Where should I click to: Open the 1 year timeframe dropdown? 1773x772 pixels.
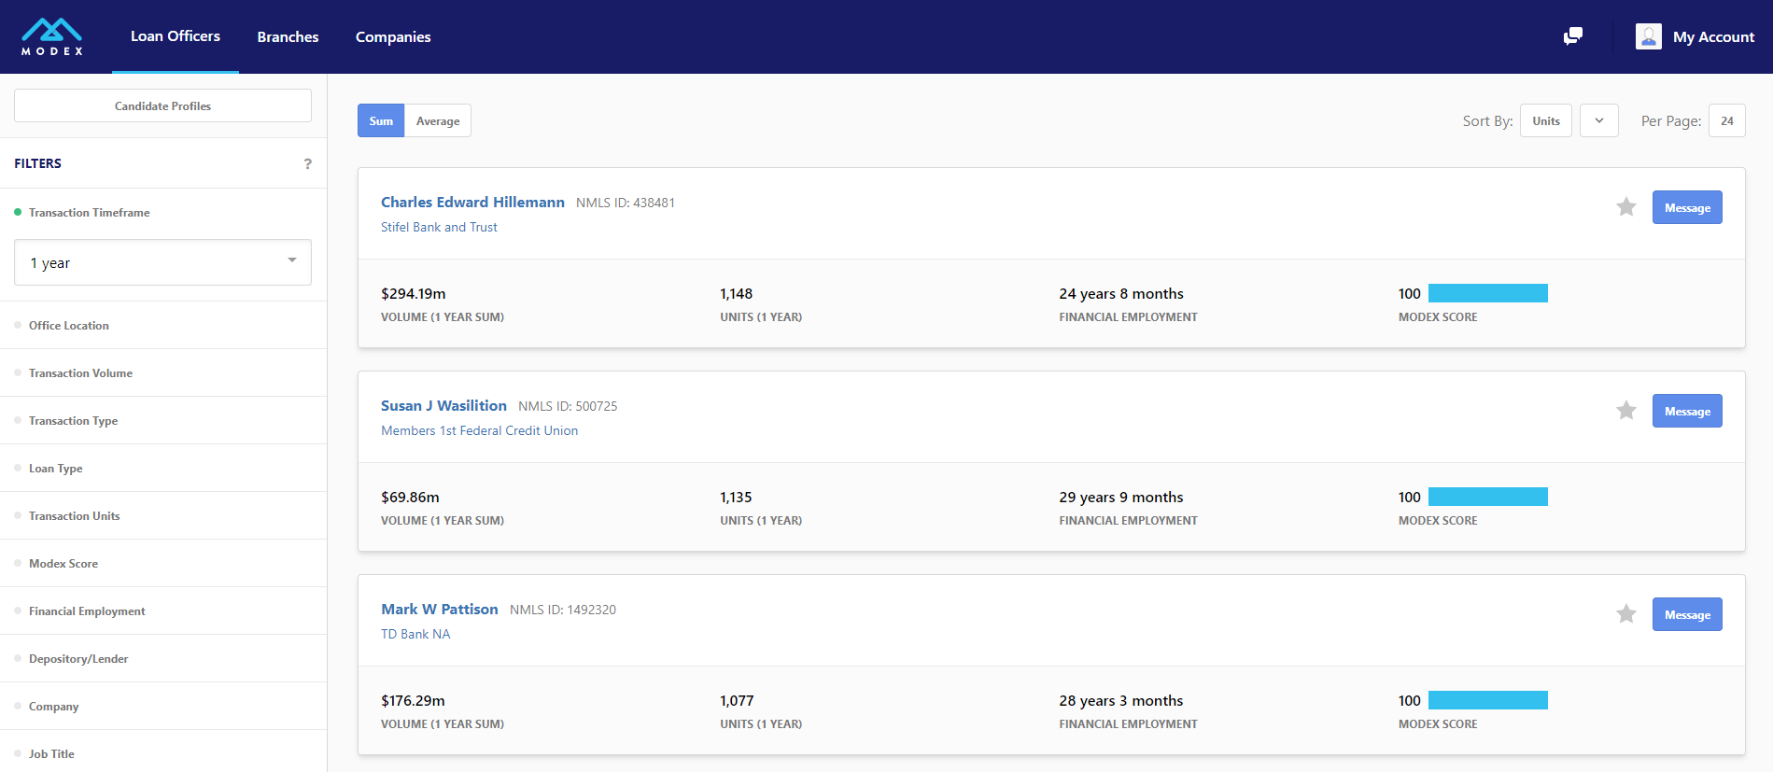point(162,262)
